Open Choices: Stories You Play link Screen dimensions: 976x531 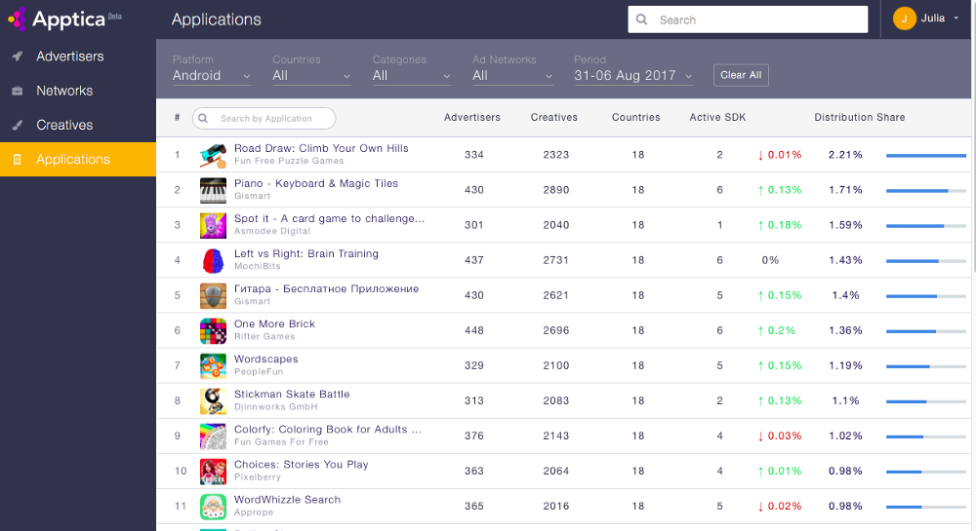coord(302,465)
